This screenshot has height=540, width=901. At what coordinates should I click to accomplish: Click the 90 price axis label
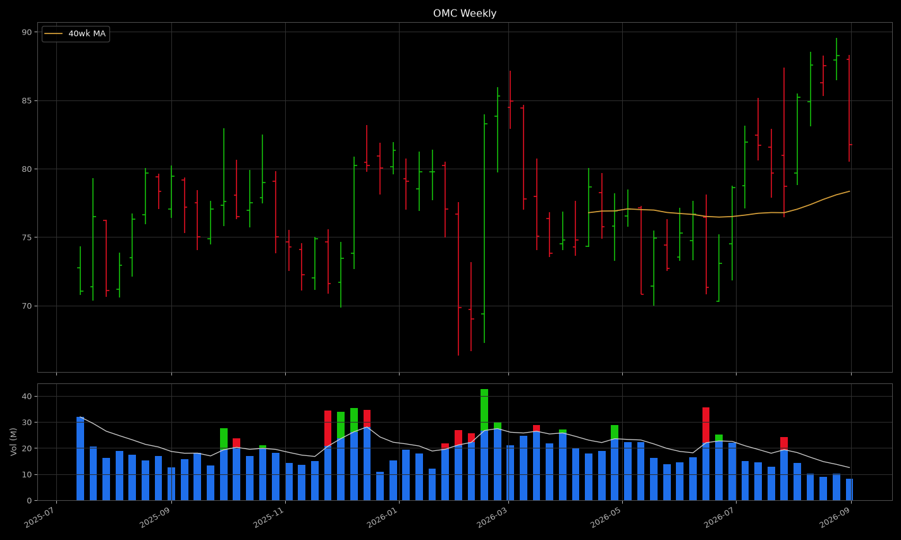pyautogui.click(x=27, y=32)
